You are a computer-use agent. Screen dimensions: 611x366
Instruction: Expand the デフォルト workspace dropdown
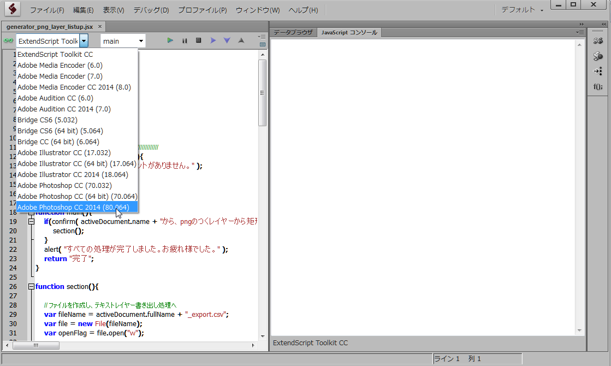523,10
